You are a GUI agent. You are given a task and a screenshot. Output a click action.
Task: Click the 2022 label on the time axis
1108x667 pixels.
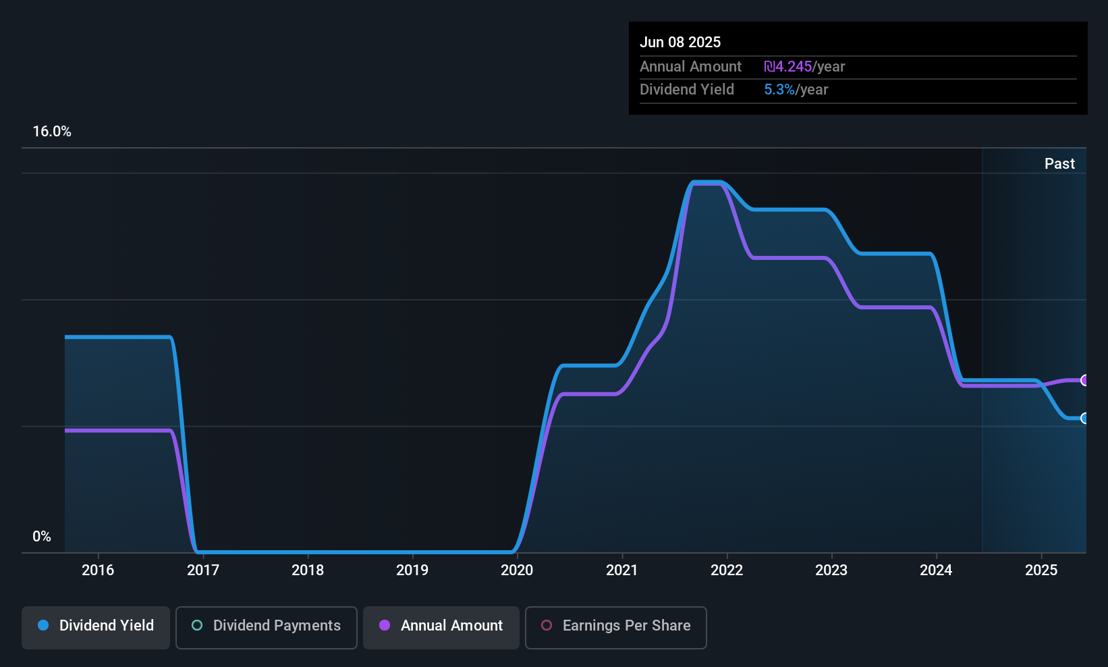727,570
